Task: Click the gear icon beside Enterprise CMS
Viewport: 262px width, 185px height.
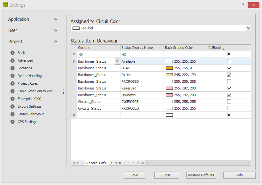Action: pos(12,99)
